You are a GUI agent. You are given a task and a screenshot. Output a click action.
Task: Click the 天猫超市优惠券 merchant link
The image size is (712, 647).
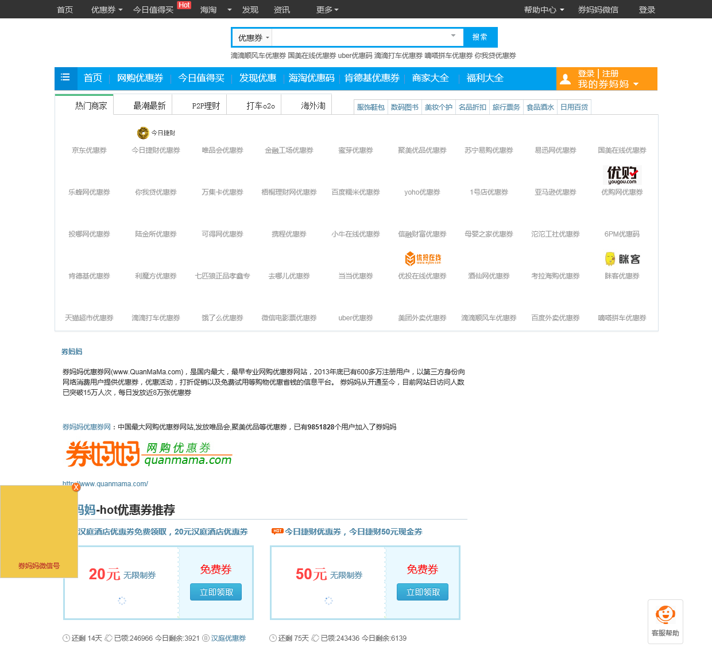[x=89, y=318]
